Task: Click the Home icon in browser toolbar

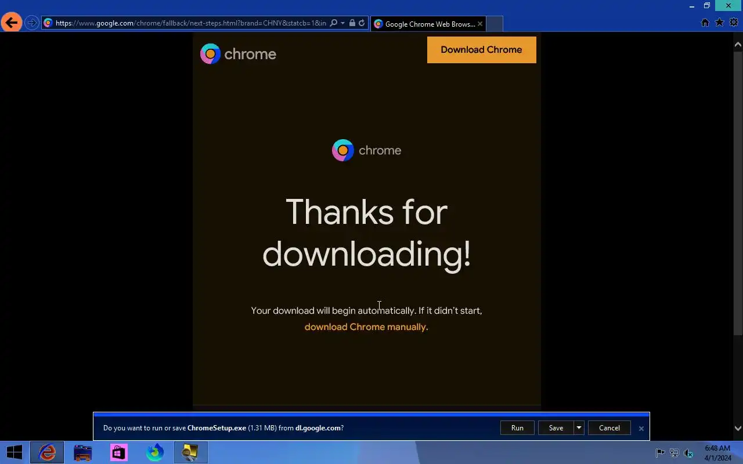Action: (x=705, y=23)
